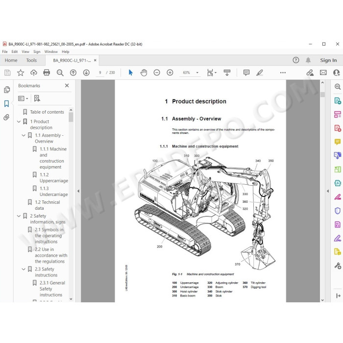Select the arrow selection tool
The height and width of the screenshot is (343, 343).
131,73
